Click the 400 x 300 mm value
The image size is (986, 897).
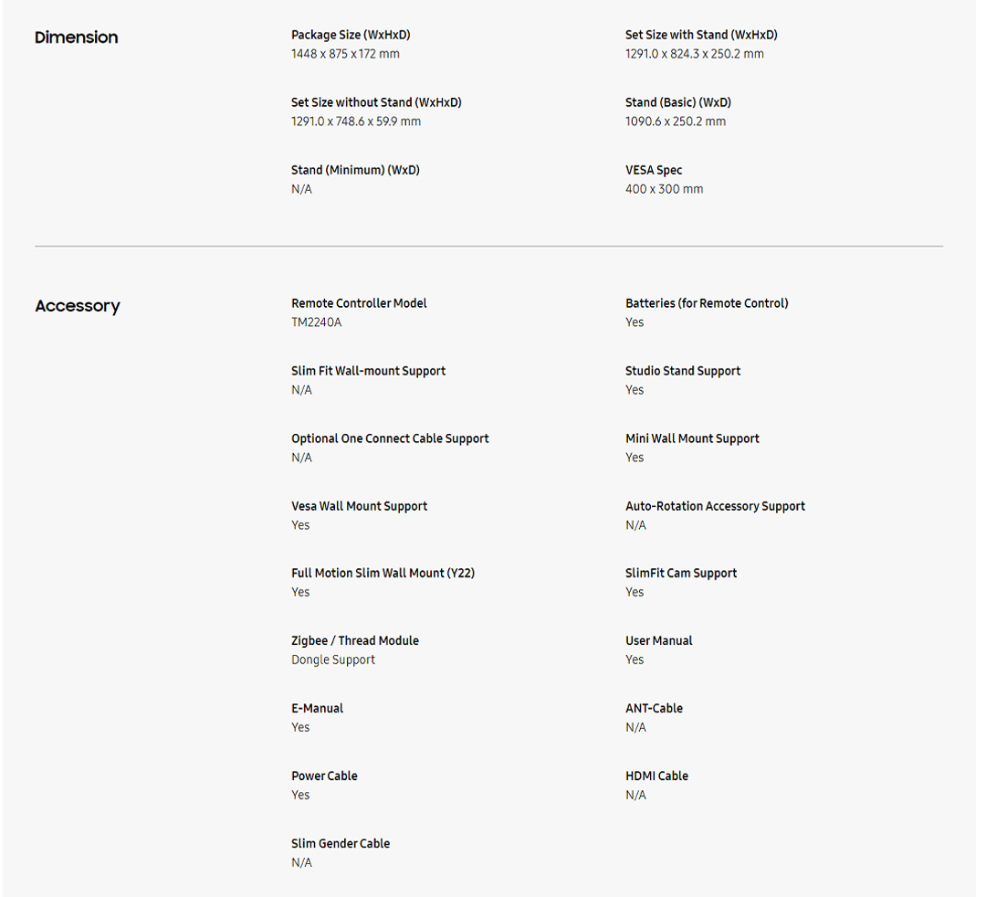coord(664,189)
